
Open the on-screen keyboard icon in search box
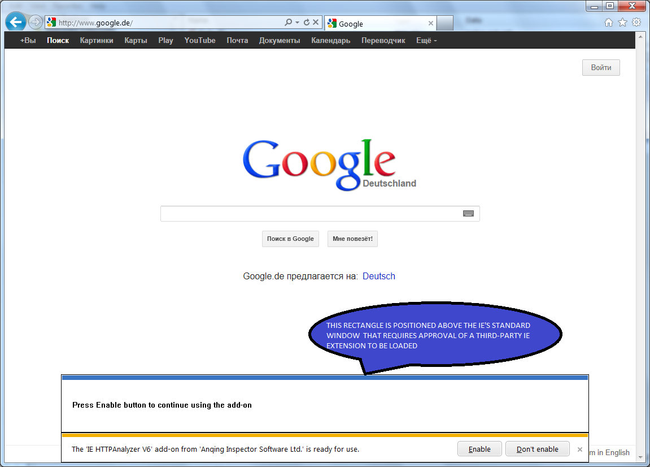click(468, 213)
